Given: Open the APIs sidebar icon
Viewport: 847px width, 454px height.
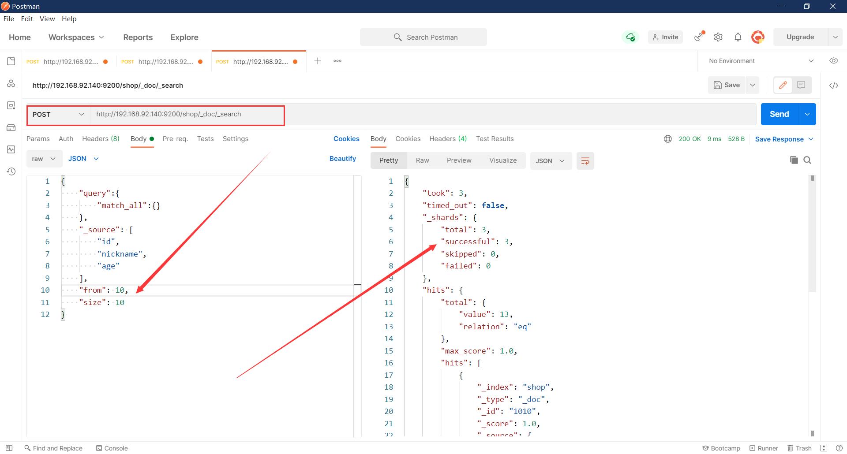Looking at the screenshot, I should coord(11,83).
